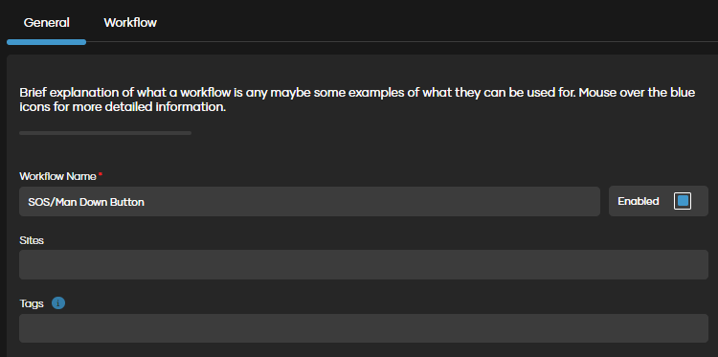The width and height of the screenshot is (718, 357).
Task: Open the Sites selection field
Action: coord(364,264)
